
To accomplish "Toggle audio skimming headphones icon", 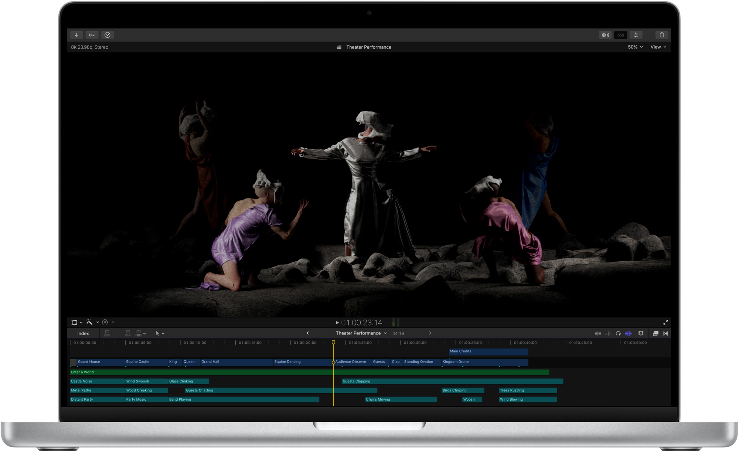I will 618,333.
